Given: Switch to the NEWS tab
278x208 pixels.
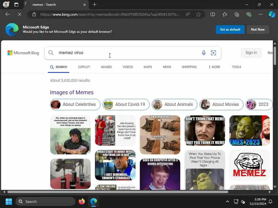Looking at the screenshot, I should [167, 67].
